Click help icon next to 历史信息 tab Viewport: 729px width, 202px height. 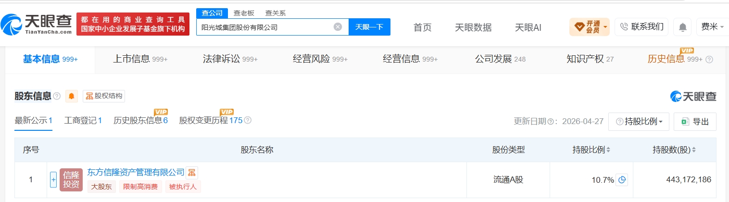pyautogui.click(x=709, y=60)
